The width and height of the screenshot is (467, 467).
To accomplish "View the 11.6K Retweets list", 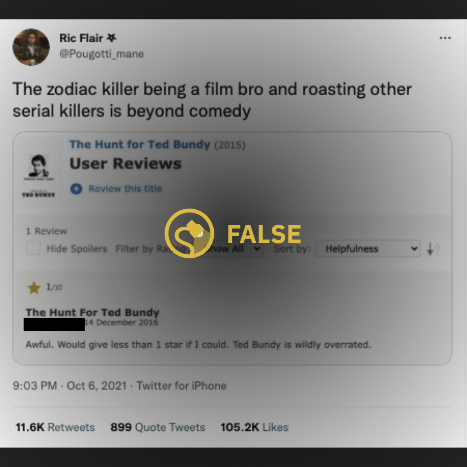I will pos(55,427).
